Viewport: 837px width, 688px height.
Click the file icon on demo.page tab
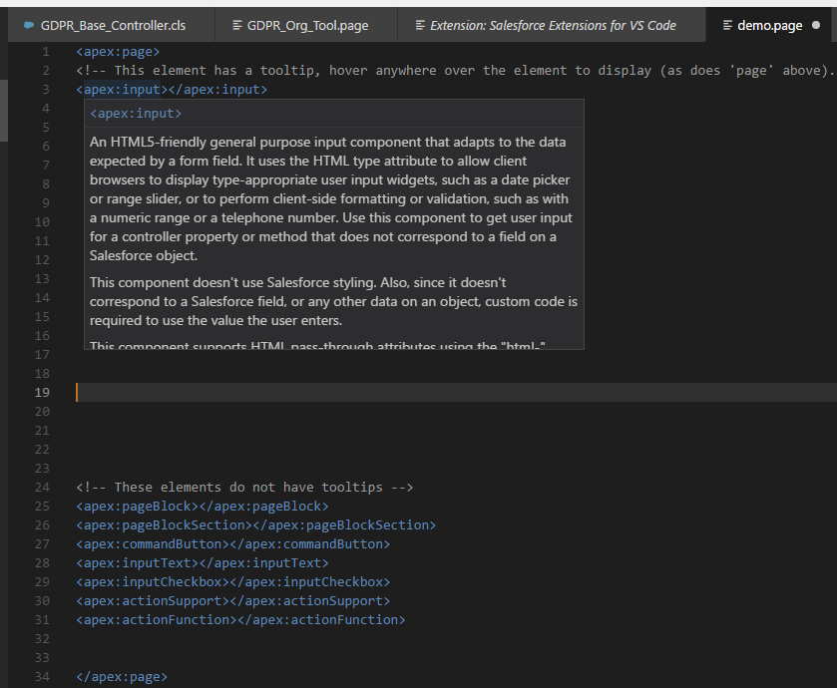point(727,25)
